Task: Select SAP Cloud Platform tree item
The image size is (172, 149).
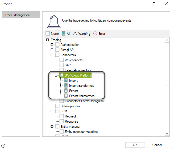Action: pos(78,75)
